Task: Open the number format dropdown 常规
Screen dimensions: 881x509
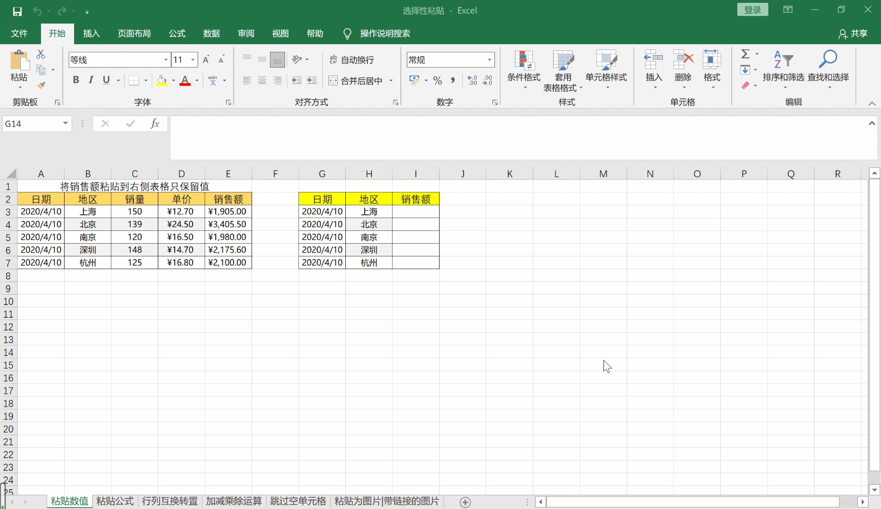Action: 489,60
